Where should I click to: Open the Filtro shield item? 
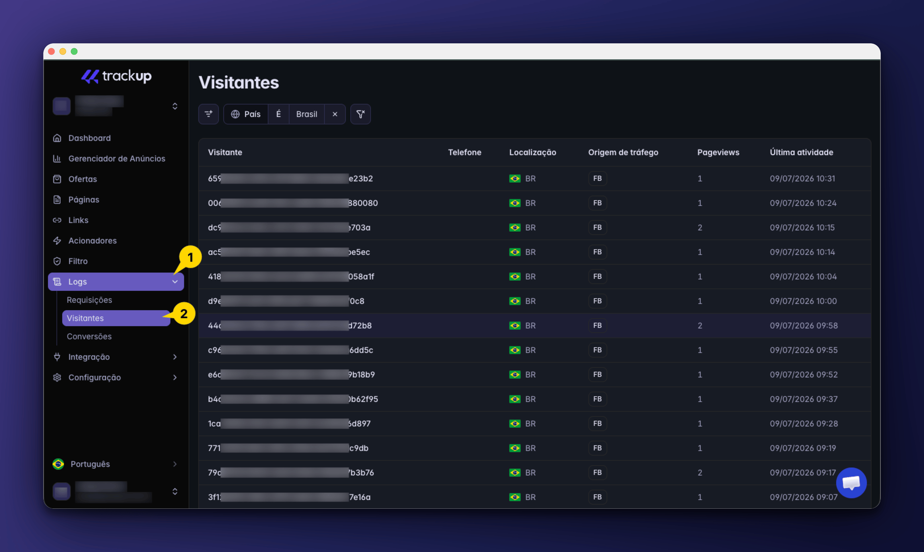[116, 261]
